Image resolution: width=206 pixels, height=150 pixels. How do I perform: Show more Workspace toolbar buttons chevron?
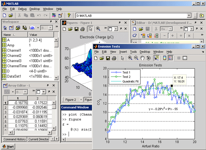pos(57,27)
